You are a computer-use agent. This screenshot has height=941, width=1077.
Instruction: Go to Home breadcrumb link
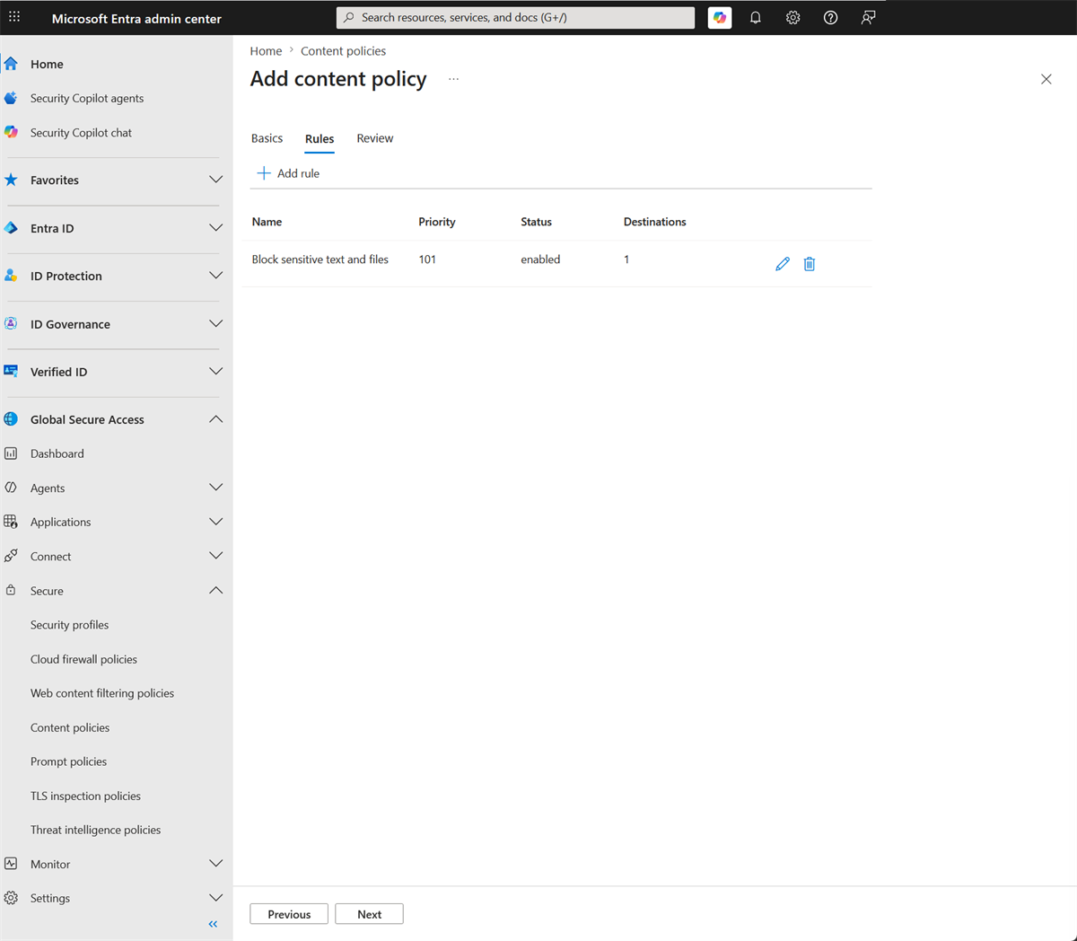click(266, 51)
